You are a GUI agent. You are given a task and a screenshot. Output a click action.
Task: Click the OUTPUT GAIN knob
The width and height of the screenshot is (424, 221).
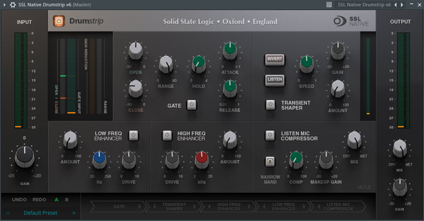point(400,187)
